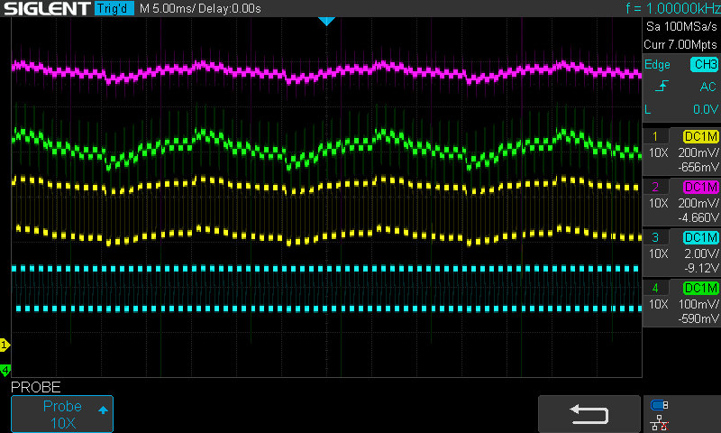Click the green channel 4 ground marker
The height and width of the screenshot is (433, 721).
click(5, 370)
